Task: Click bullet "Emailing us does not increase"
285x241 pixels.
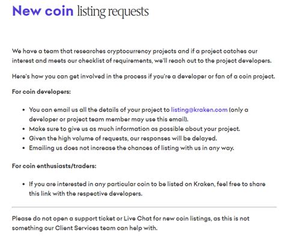Action: click(132, 148)
